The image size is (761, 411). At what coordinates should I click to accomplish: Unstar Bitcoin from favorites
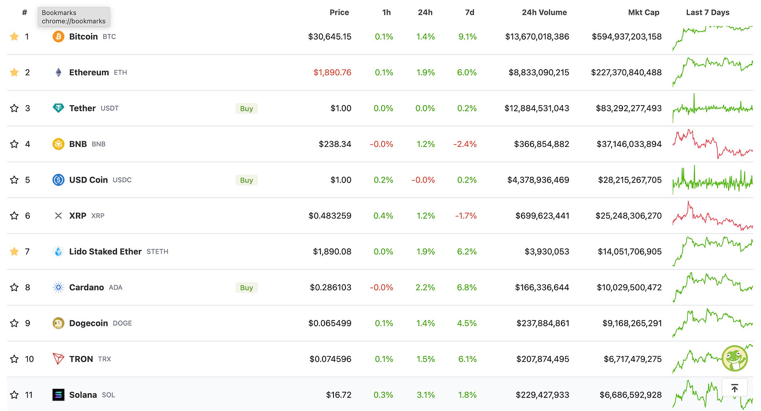tap(14, 37)
